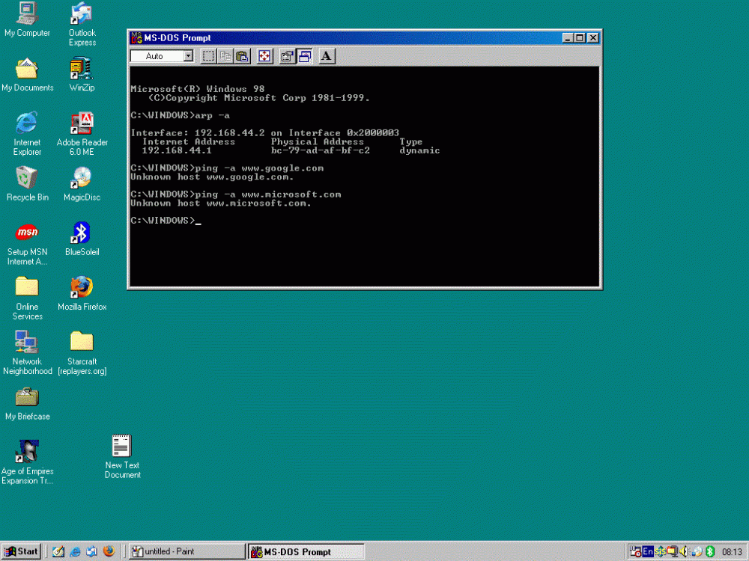Click the 'dynamic' type entry
This screenshot has height=561, width=749.
coord(419,150)
